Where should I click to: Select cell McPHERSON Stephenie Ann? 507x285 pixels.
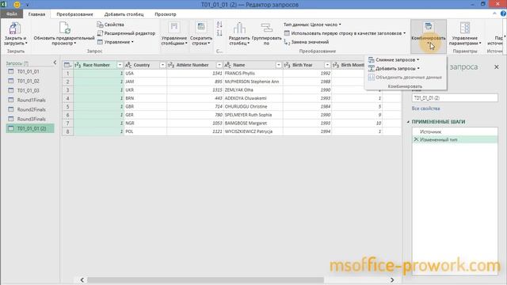(253, 82)
